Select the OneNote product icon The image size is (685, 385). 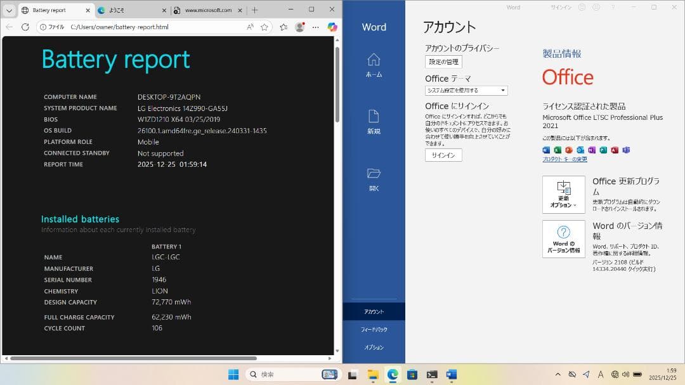(x=591, y=150)
